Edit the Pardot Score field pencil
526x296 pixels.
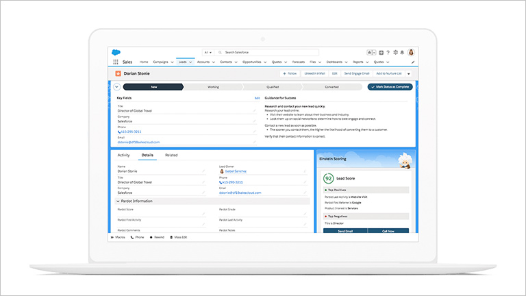click(x=203, y=214)
